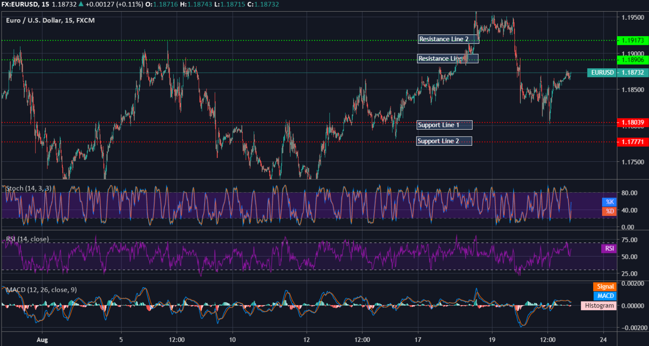Click the 1.18732 current price tag

click(x=633, y=73)
